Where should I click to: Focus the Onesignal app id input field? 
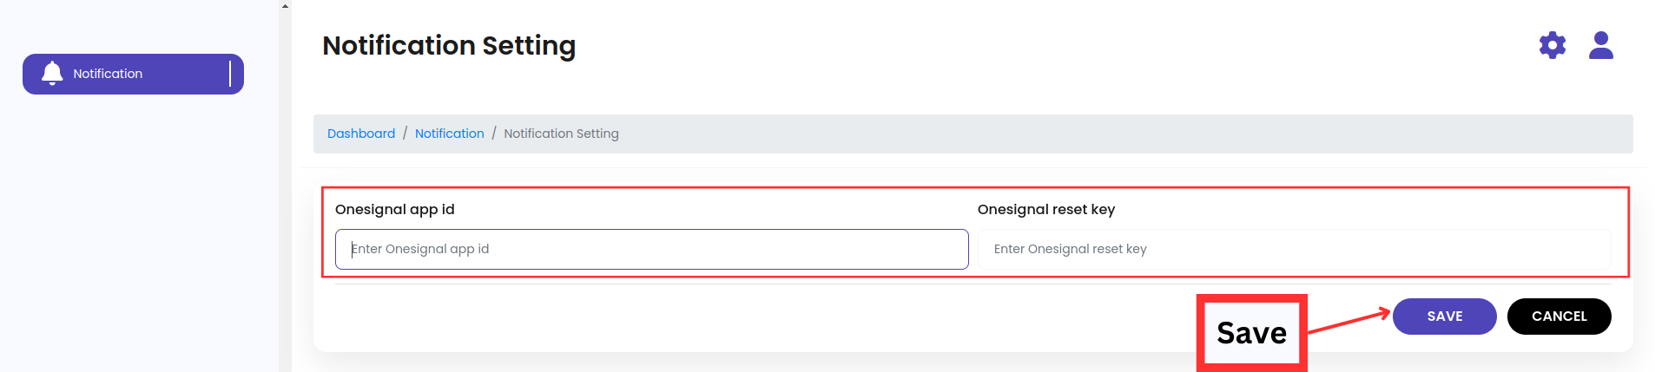coord(651,250)
